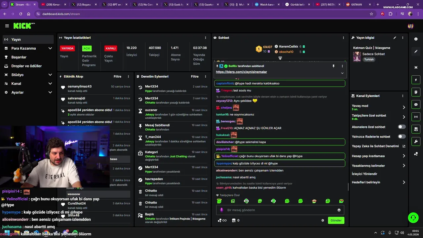423x238 pixels.
Task: Open Başarılar in the left sidebar
Action: pos(28,57)
